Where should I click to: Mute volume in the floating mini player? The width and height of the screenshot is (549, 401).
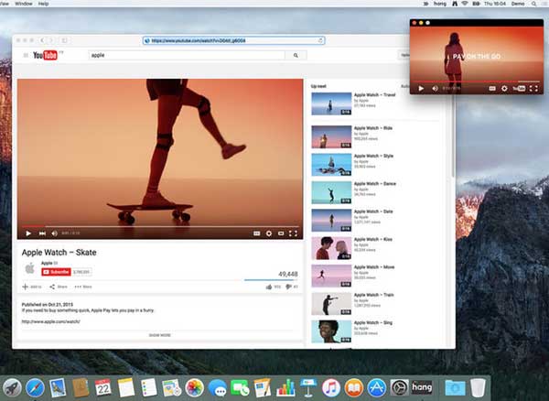click(435, 89)
